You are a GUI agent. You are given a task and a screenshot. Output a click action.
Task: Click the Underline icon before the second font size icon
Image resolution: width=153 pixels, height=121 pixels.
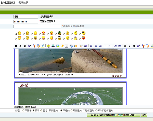(134, 46)
